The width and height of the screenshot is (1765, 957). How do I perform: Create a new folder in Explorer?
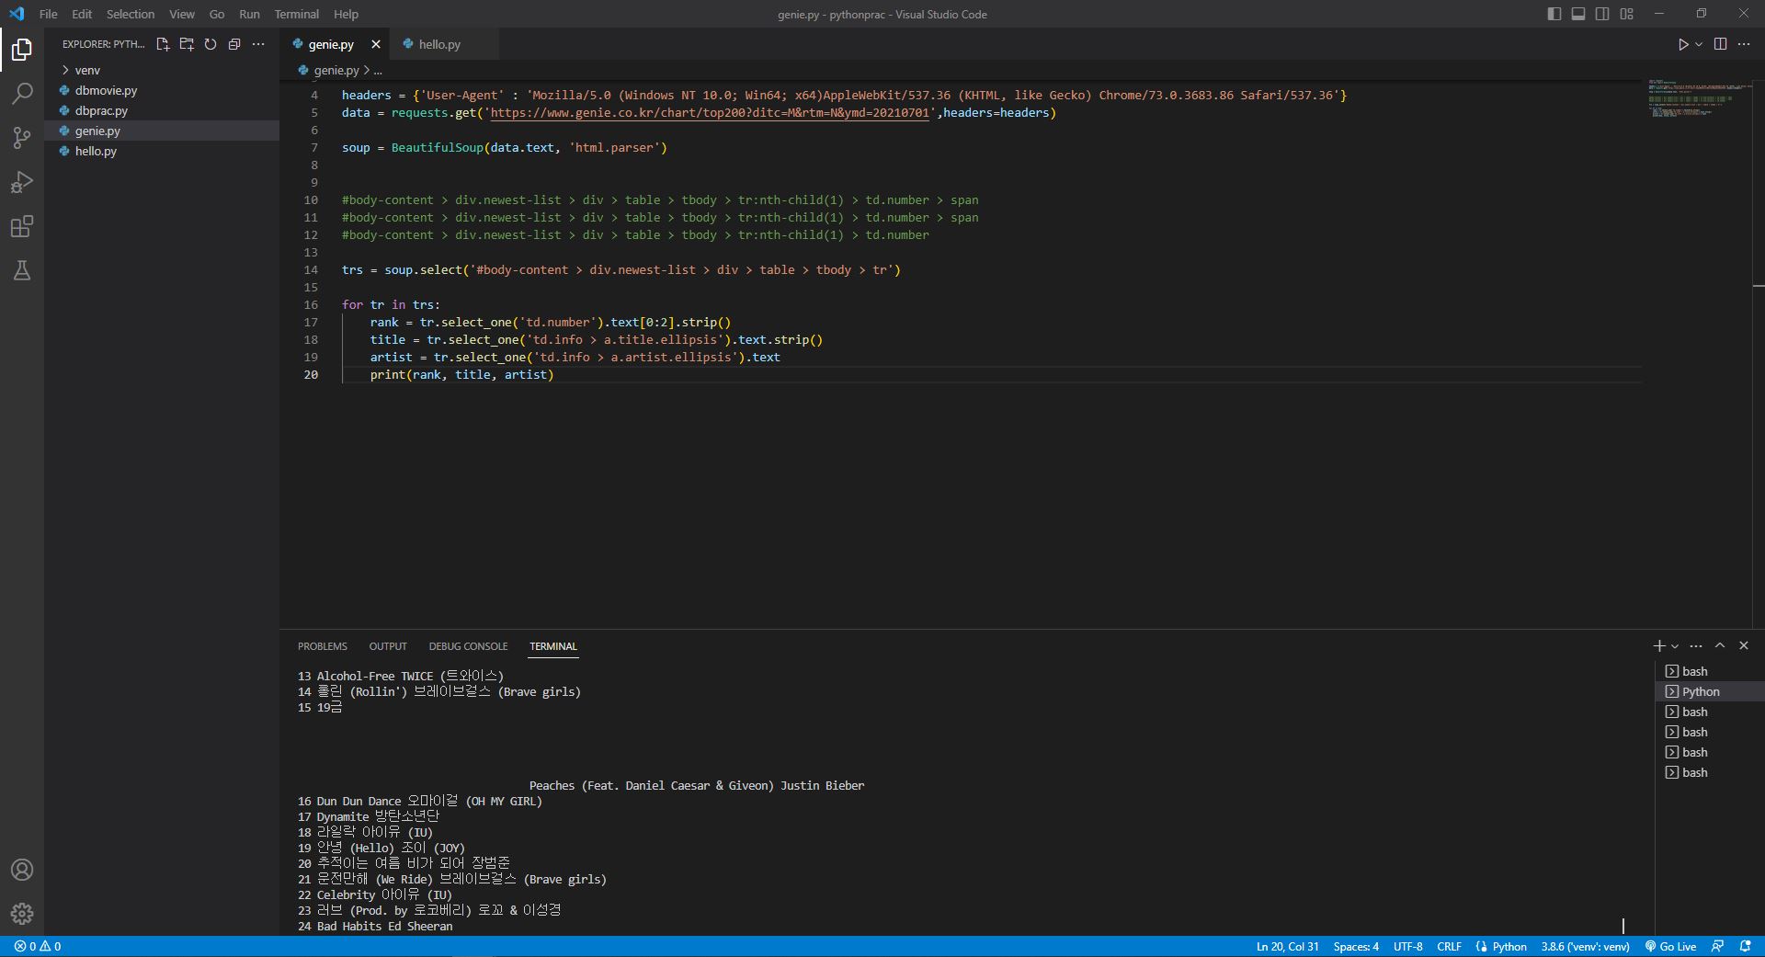click(187, 44)
